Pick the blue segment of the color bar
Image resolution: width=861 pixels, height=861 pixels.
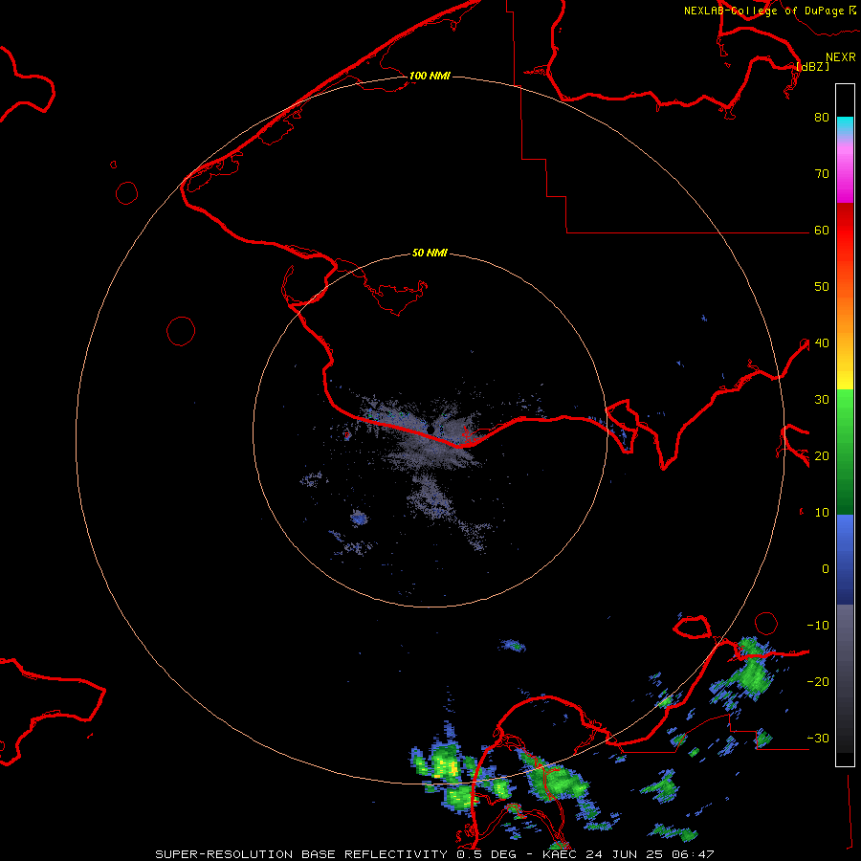pos(845,560)
